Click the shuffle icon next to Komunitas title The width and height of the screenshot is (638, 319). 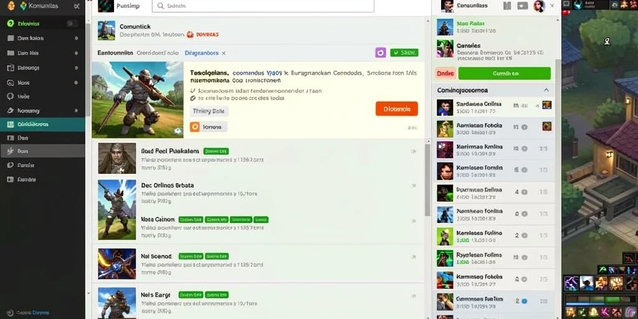pos(77,6)
